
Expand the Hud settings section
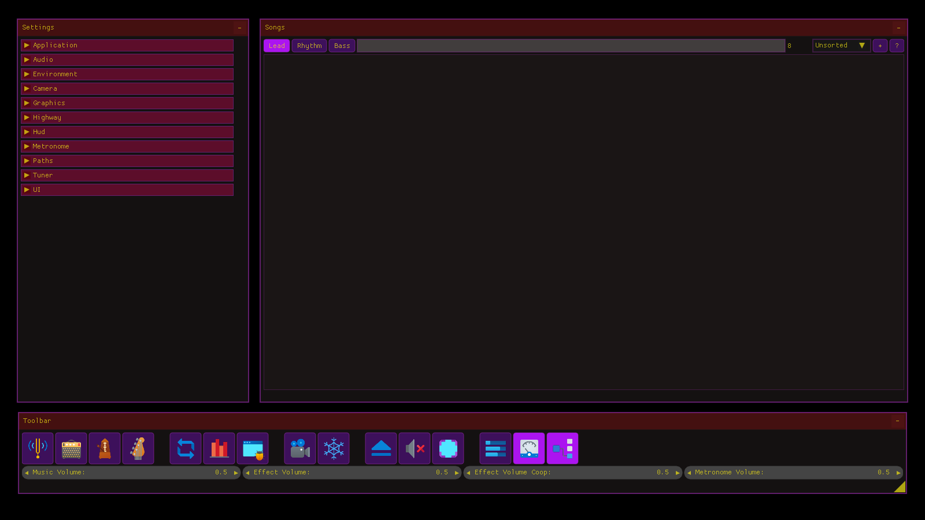point(127,132)
